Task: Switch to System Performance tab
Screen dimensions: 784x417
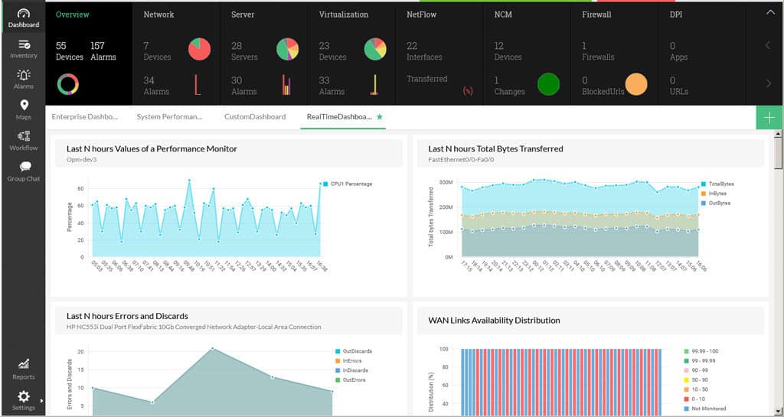Action: pos(169,117)
